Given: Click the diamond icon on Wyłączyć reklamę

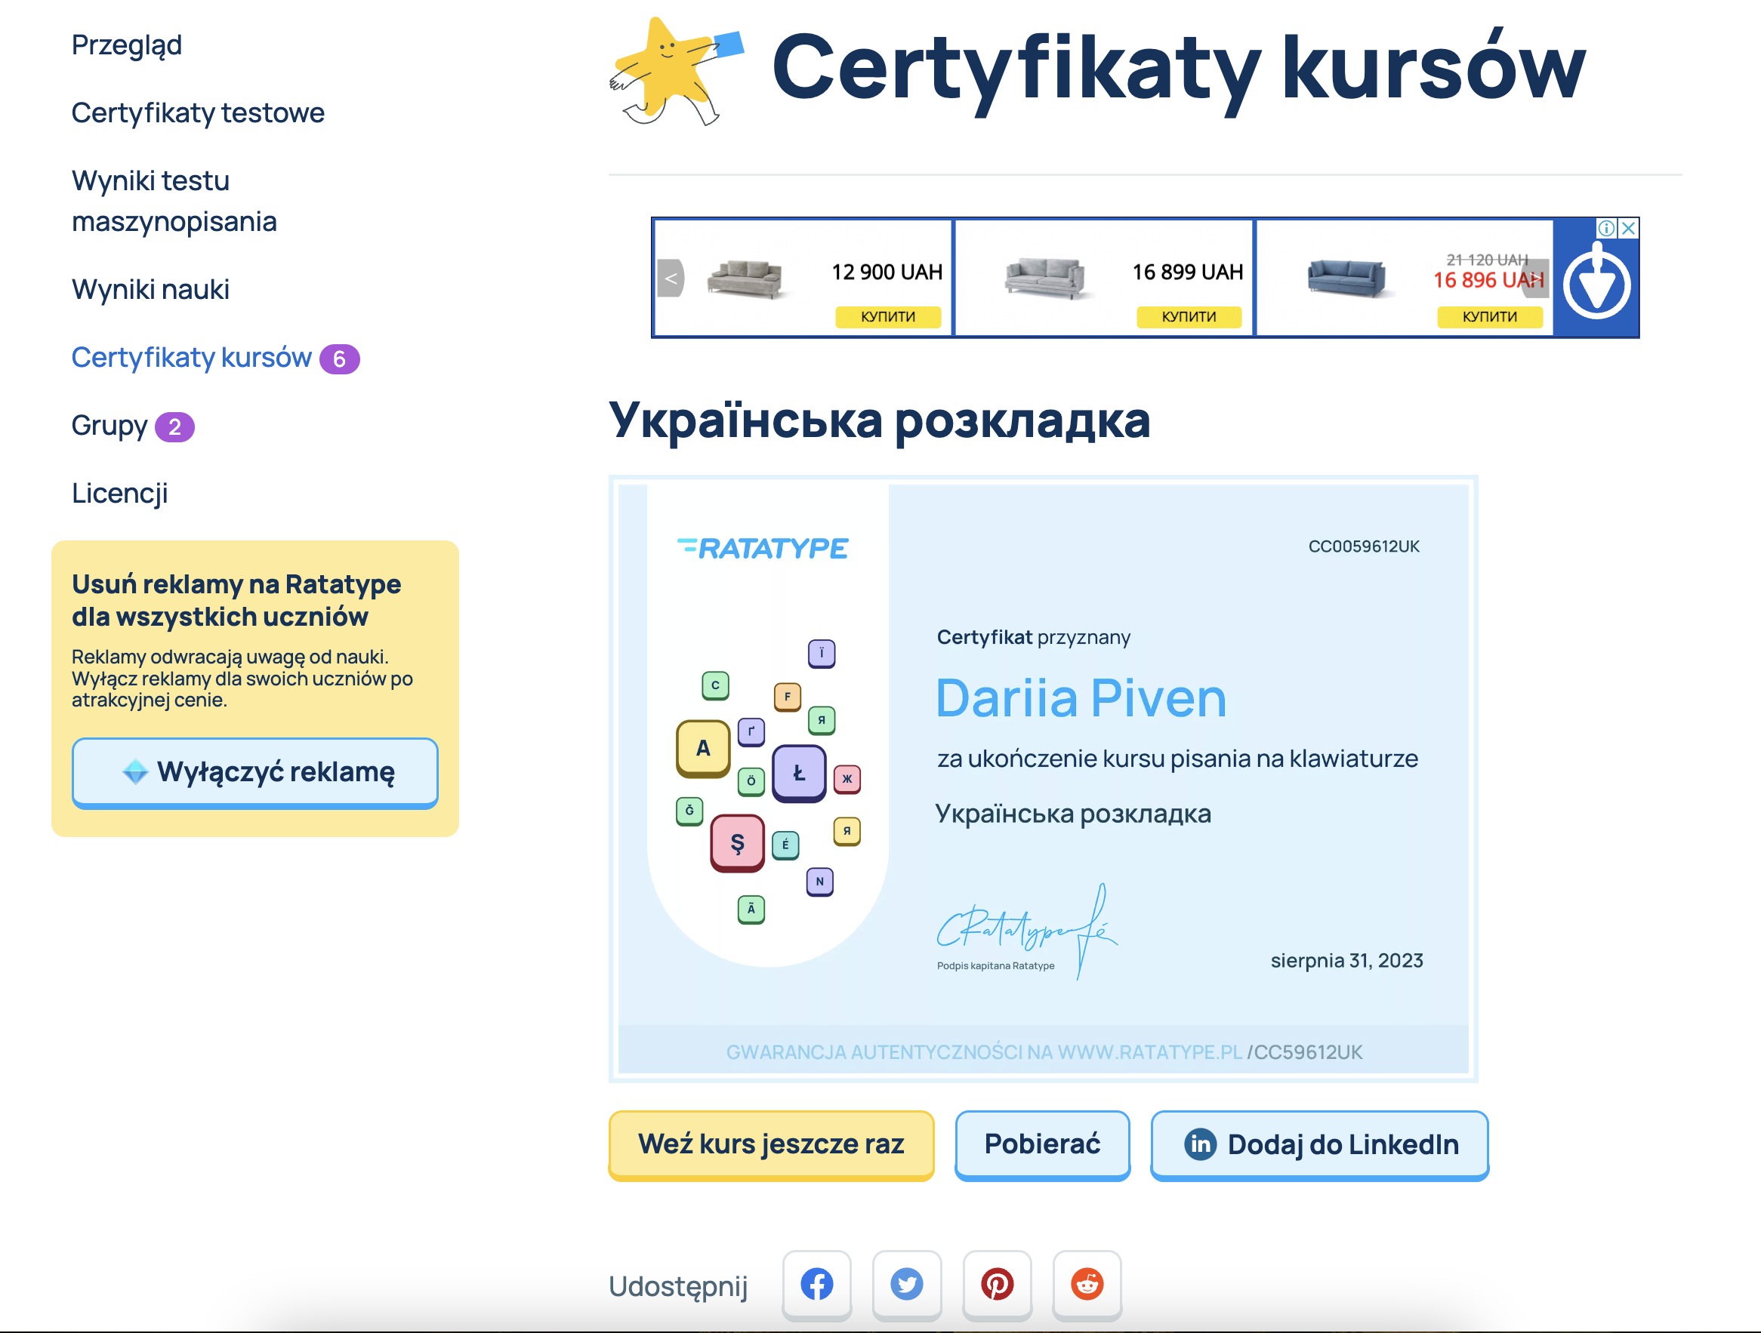Looking at the screenshot, I should coord(135,771).
